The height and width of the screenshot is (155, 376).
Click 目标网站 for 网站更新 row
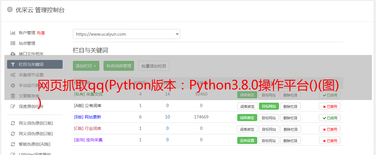point(269,118)
